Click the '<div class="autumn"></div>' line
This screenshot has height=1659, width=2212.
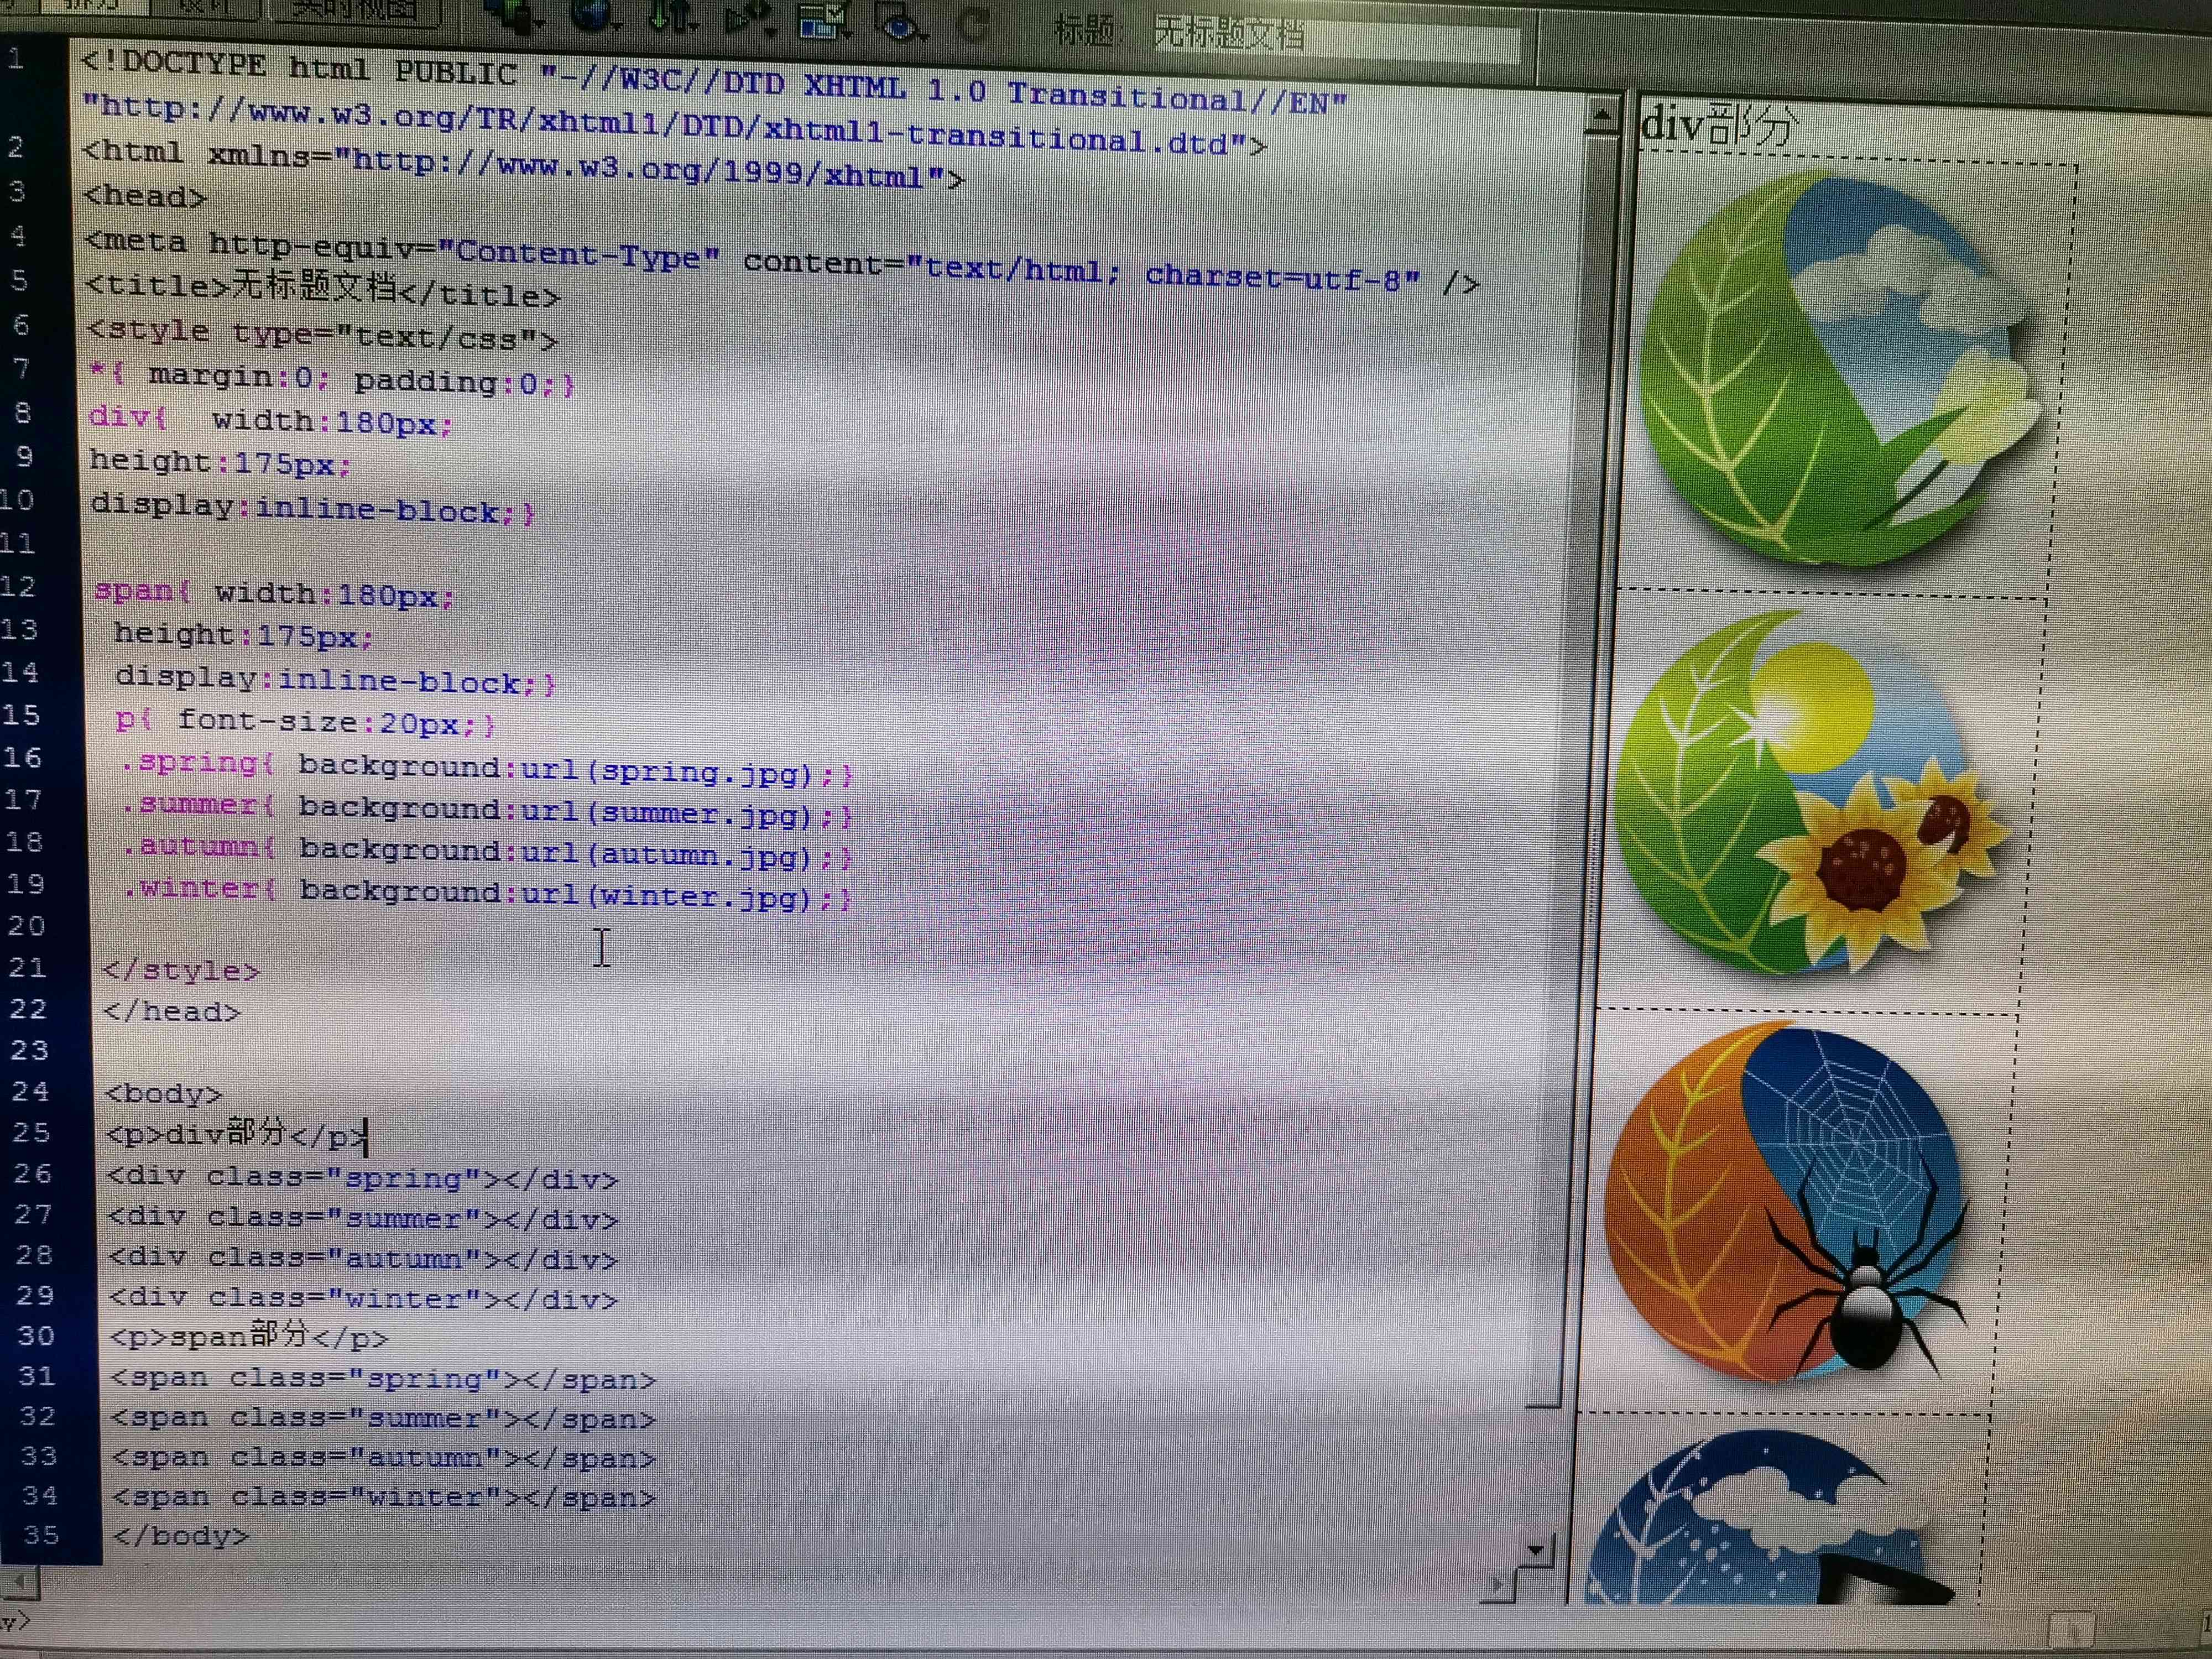click(363, 1258)
